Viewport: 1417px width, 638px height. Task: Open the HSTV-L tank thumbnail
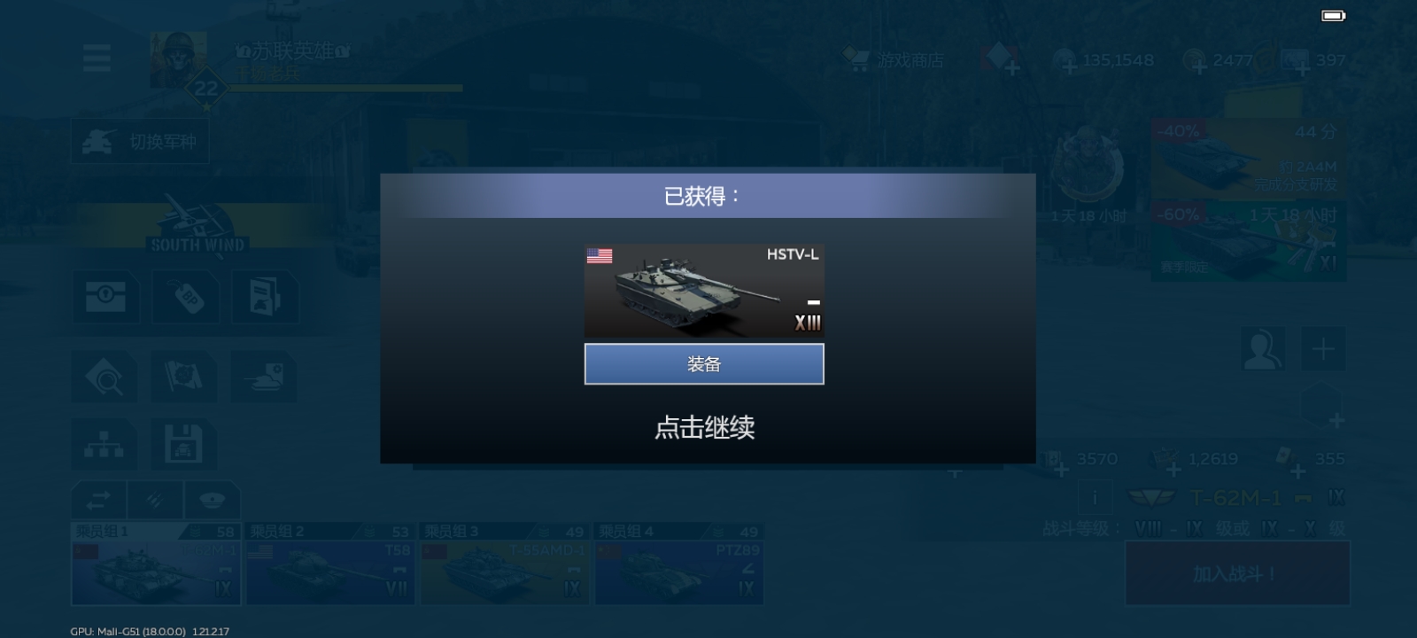[704, 291]
